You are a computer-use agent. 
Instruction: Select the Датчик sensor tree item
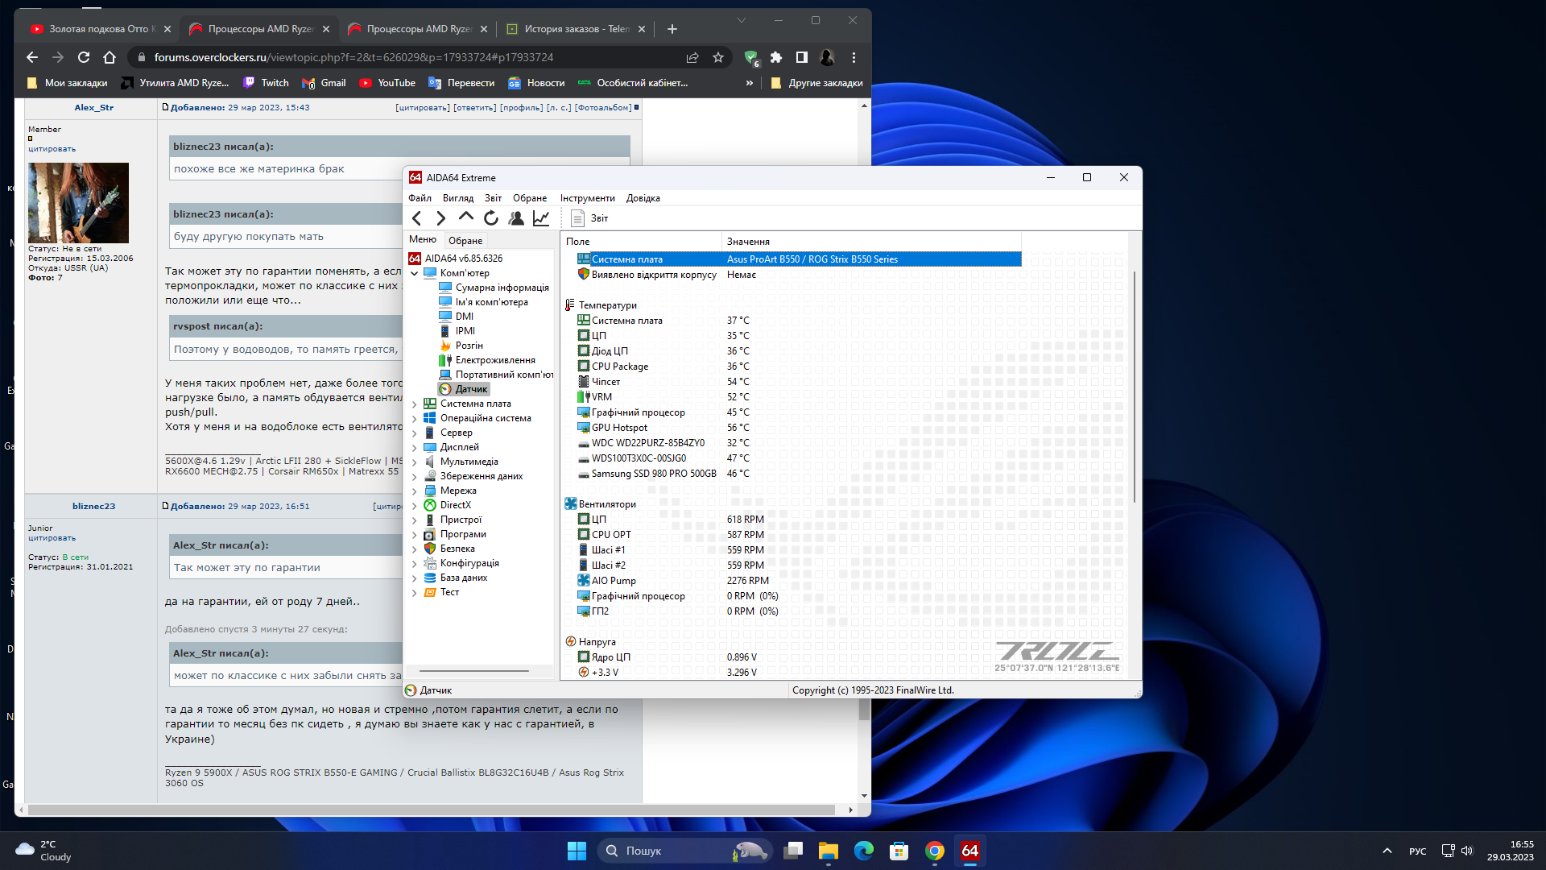point(471,389)
